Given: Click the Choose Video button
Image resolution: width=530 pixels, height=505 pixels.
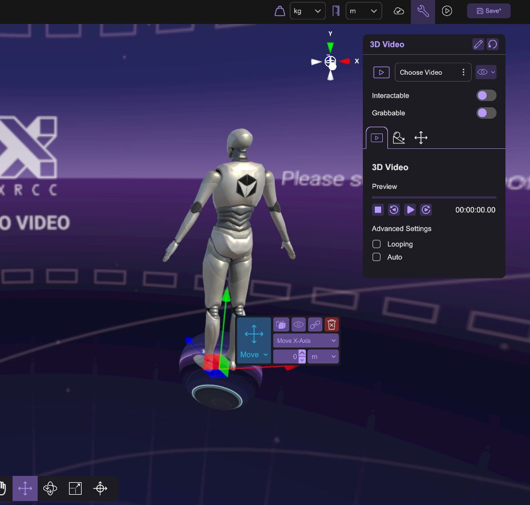Looking at the screenshot, I should pos(432,72).
